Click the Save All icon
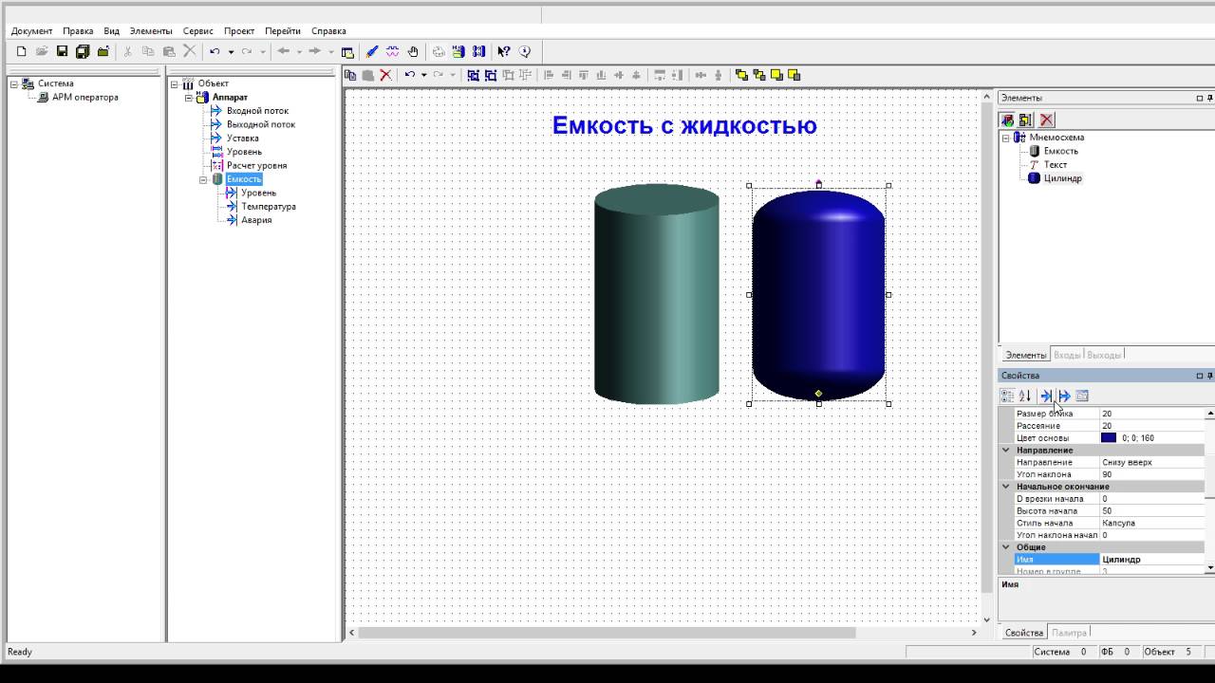 click(x=83, y=51)
